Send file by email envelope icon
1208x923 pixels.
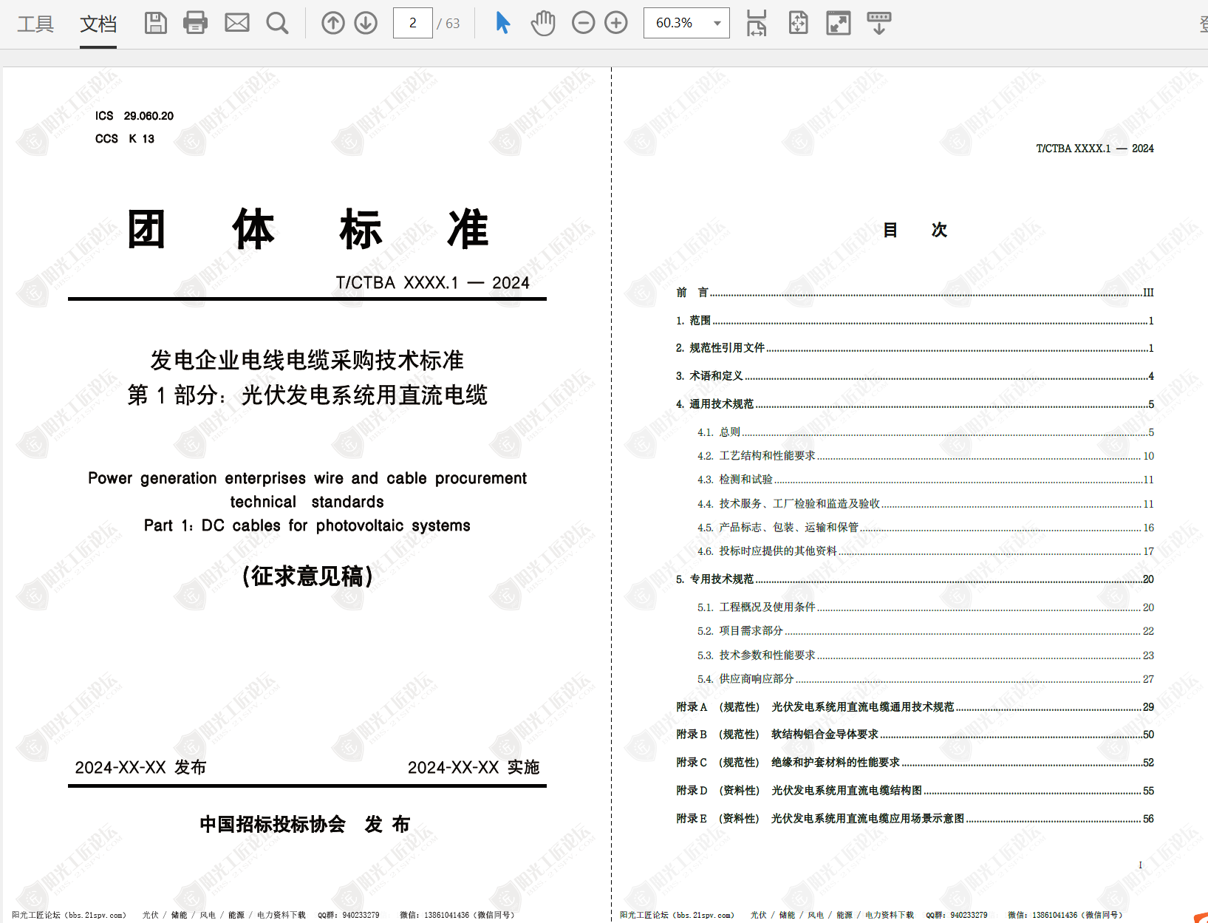[236, 23]
